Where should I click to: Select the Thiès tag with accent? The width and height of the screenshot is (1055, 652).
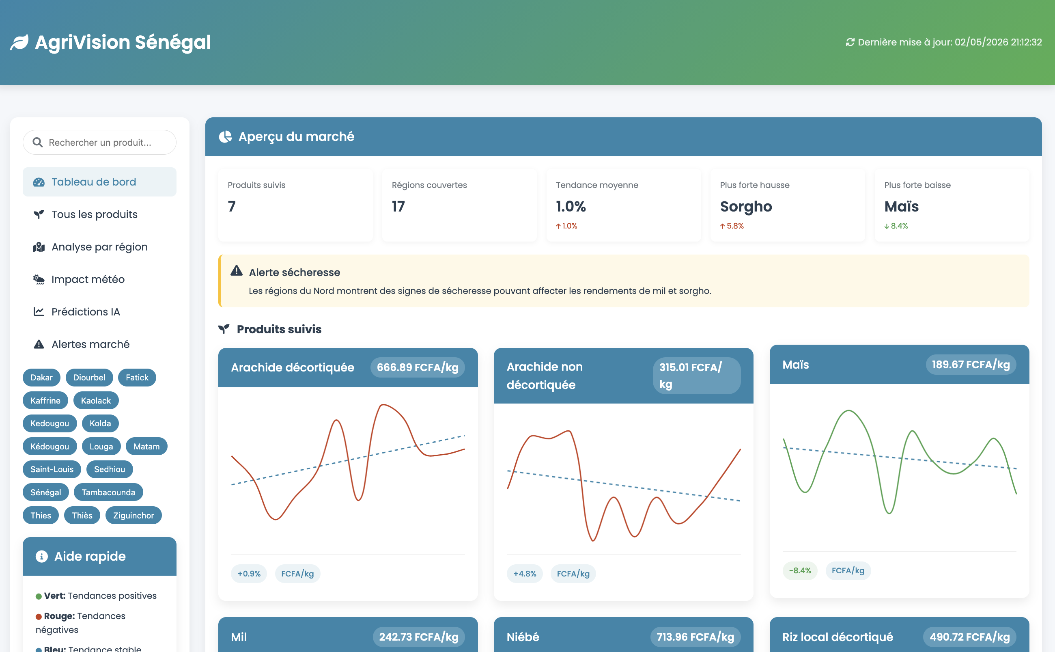[x=82, y=515]
